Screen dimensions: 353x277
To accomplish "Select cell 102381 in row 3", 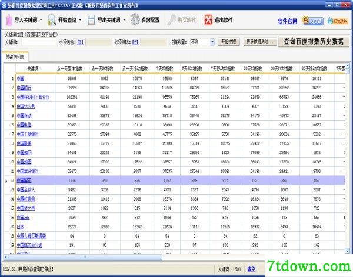I will (x=72, y=97).
